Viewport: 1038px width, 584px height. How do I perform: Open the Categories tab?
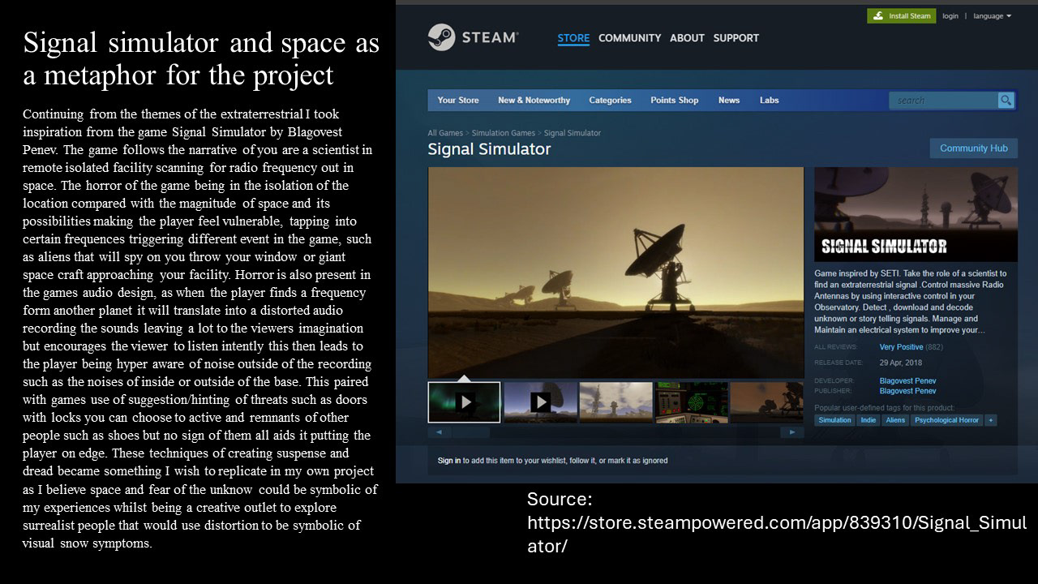click(x=610, y=101)
